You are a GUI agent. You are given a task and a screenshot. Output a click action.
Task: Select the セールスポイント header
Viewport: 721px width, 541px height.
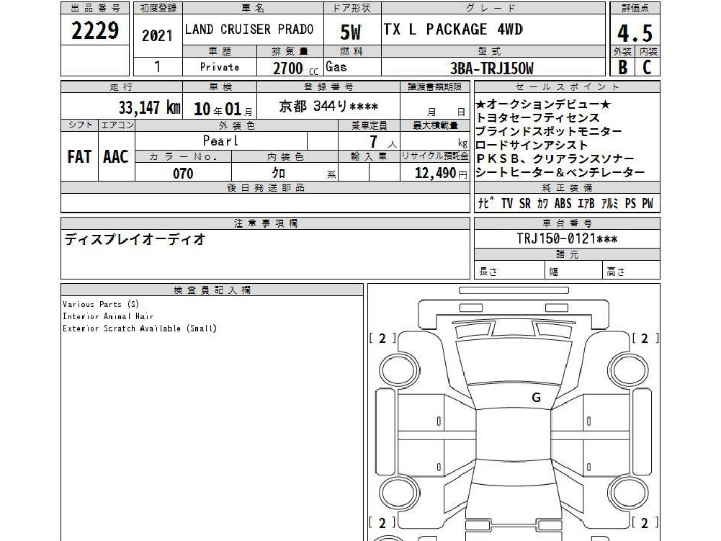tap(567, 87)
